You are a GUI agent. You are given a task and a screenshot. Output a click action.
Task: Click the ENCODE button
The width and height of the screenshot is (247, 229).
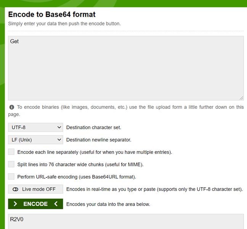pos(35,204)
